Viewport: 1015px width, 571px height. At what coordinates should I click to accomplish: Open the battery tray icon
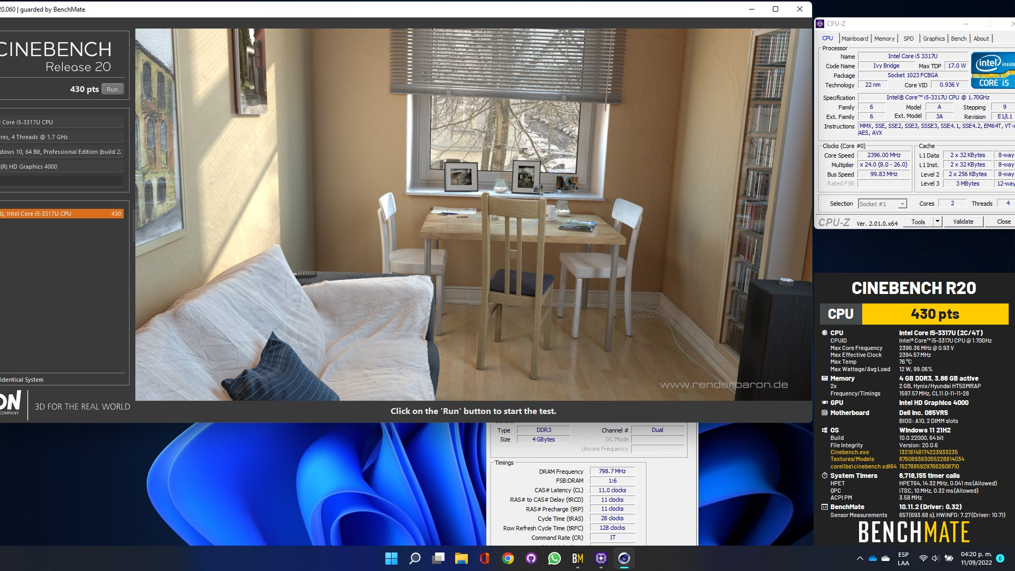pyautogui.click(x=949, y=558)
